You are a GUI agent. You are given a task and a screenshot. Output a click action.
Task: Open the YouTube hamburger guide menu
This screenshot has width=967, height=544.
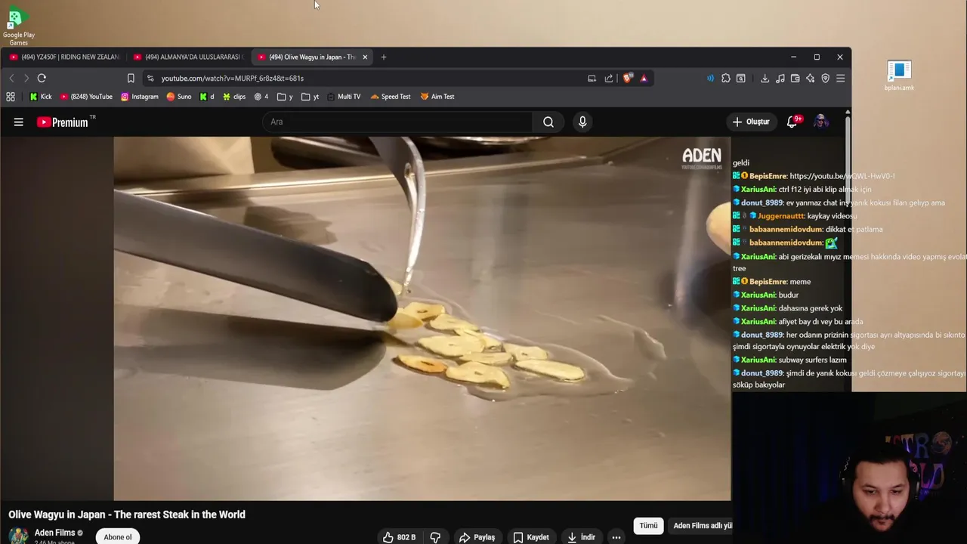[19, 122]
